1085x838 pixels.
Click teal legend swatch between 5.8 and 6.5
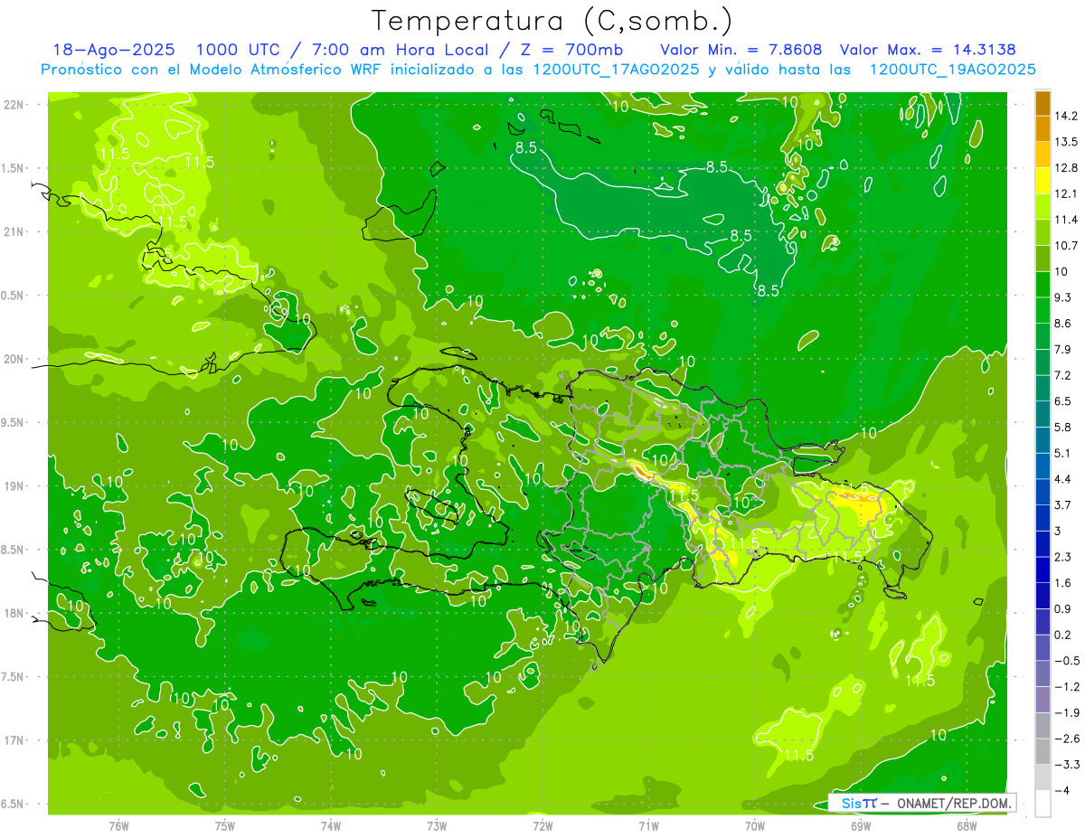tap(1043, 414)
